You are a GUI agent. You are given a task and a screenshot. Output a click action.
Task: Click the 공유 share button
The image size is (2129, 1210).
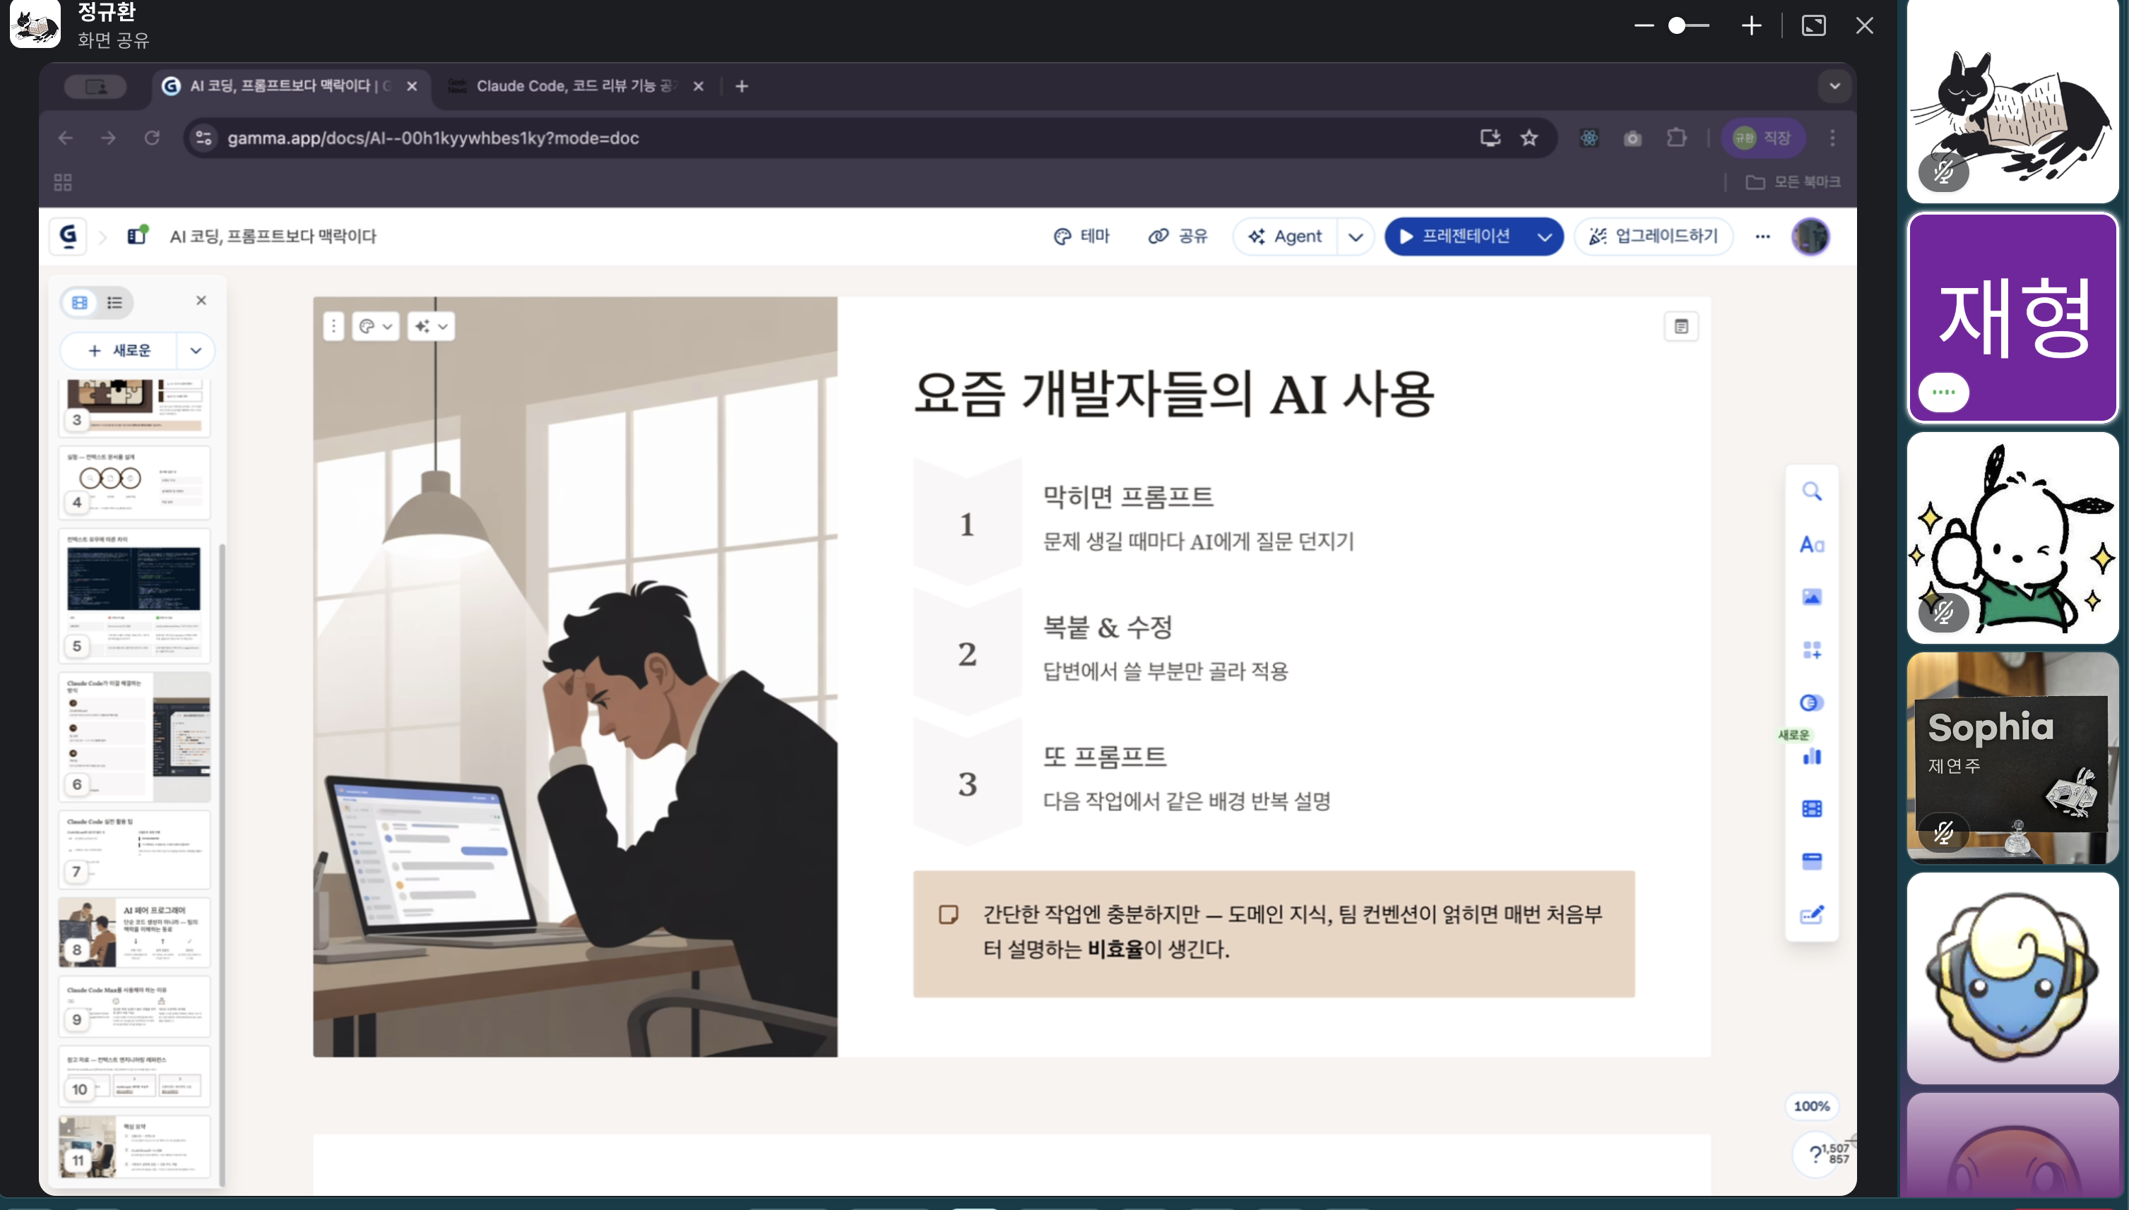(1178, 236)
